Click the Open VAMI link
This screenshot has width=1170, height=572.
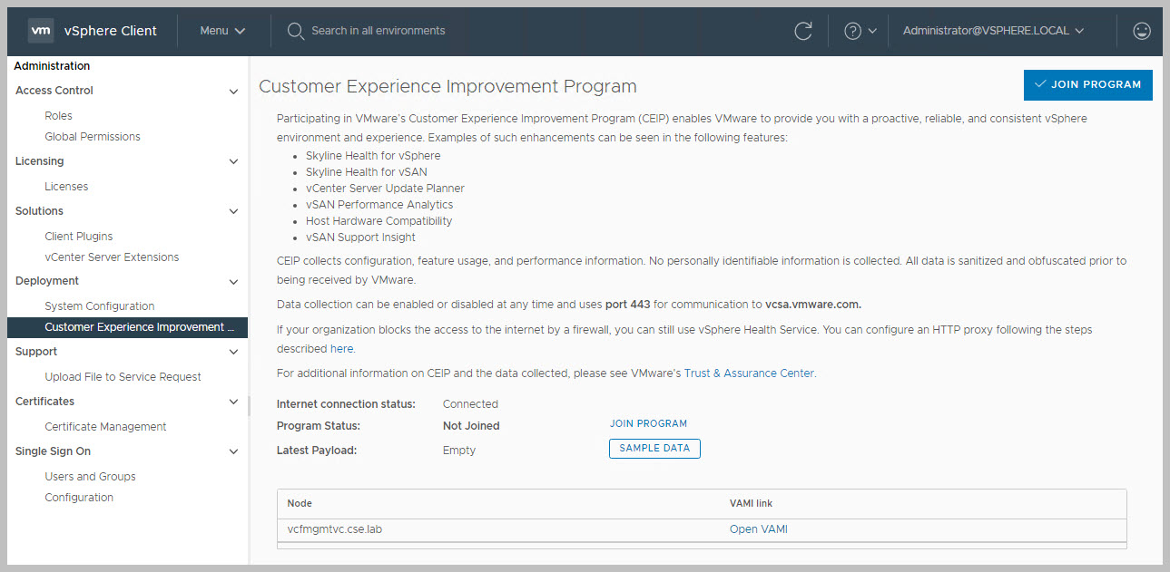[x=758, y=529]
